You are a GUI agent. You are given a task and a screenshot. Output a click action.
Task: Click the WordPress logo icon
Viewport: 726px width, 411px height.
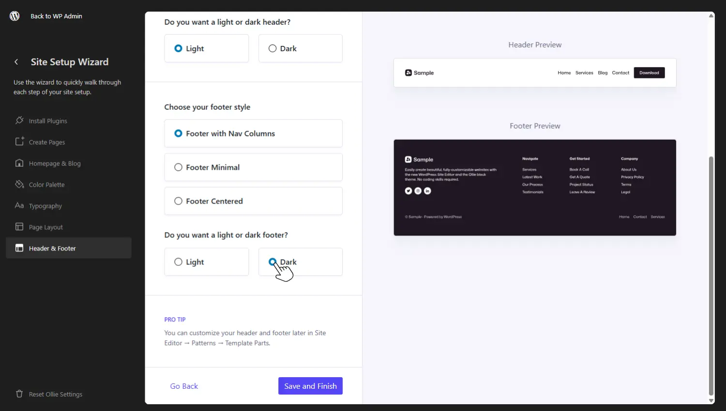tap(15, 16)
